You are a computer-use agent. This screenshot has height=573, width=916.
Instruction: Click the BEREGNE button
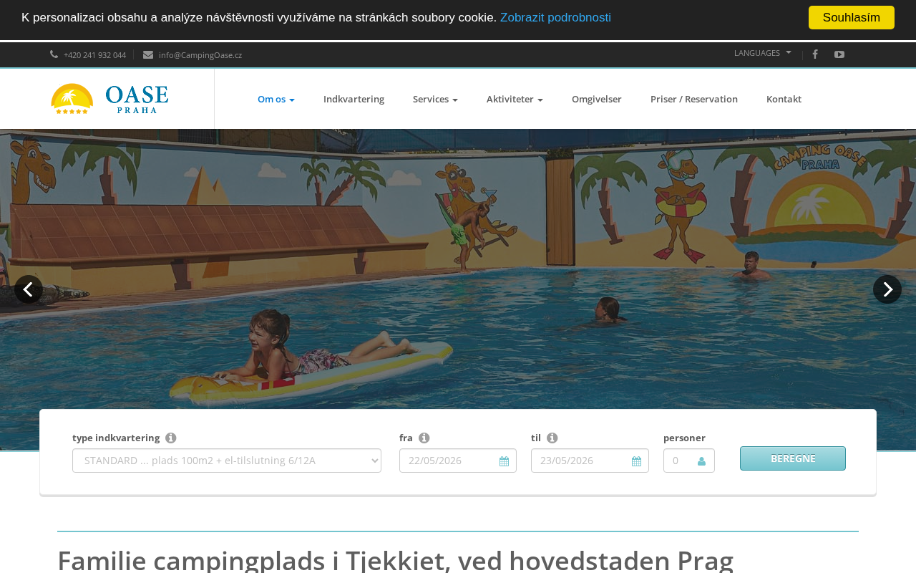[793, 458]
